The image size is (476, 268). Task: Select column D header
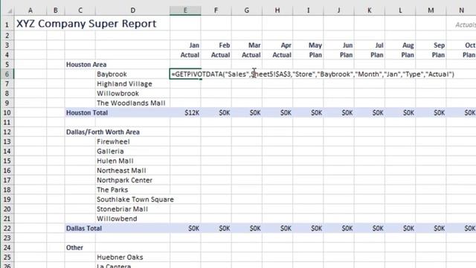[132, 10]
